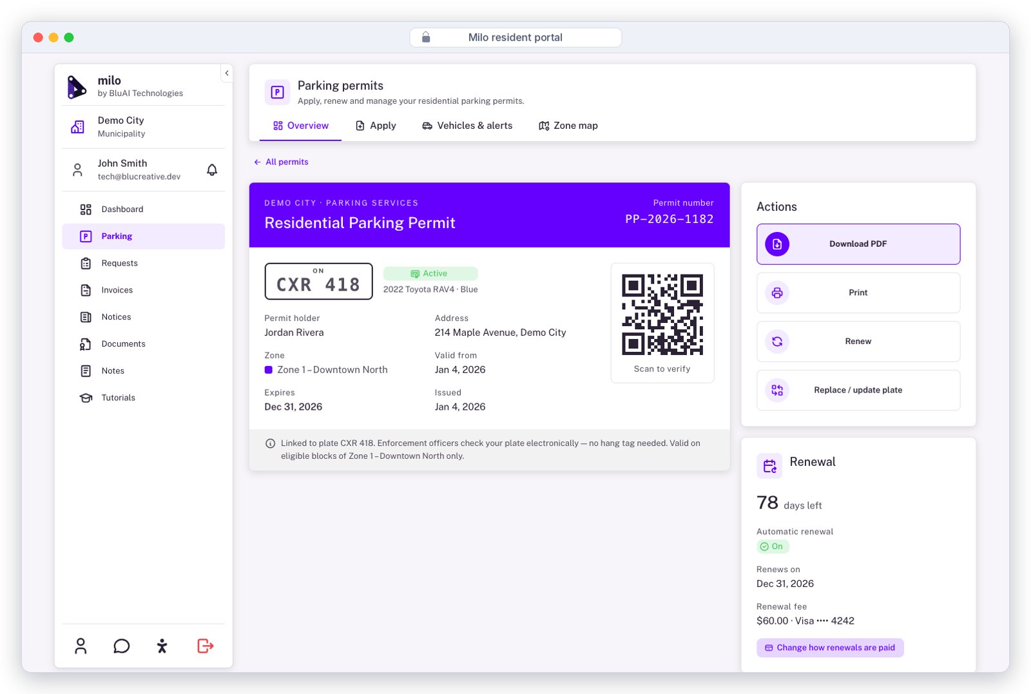Select Parking in the sidebar
This screenshot has width=1031, height=694.
coord(144,236)
